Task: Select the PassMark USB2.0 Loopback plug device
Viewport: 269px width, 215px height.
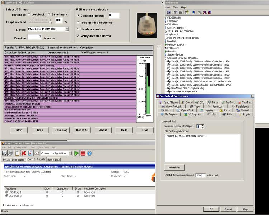Action: 188,88
